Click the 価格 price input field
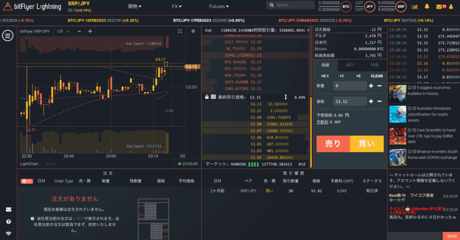The width and height of the screenshot is (460, 240). tap(349, 101)
